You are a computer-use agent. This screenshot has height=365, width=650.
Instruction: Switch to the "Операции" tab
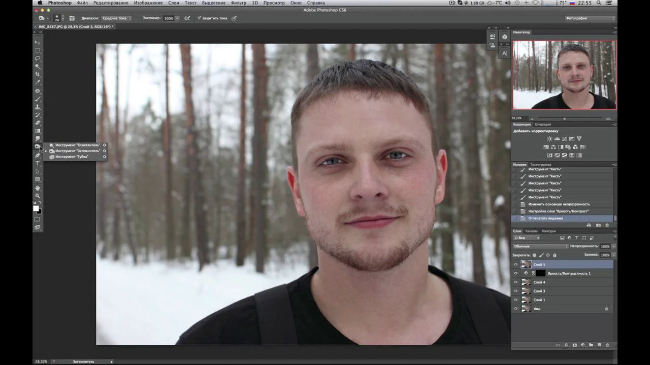point(543,124)
